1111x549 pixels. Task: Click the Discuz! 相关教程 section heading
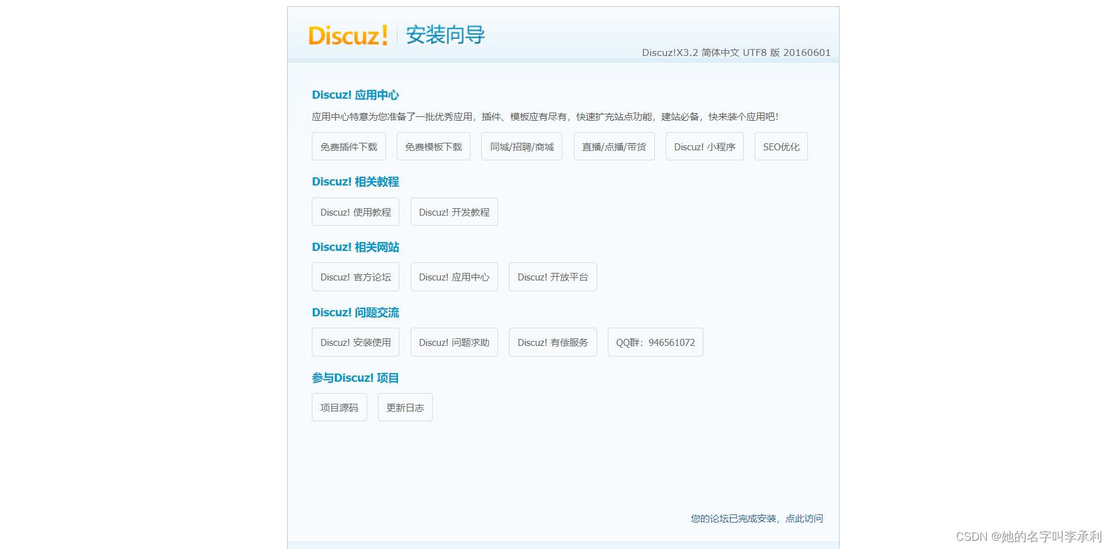pyautogui.click(x=355, y=182)
